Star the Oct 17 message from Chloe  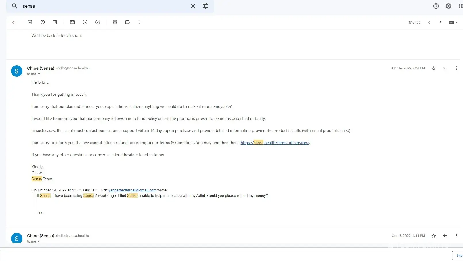tap(434, 236)
